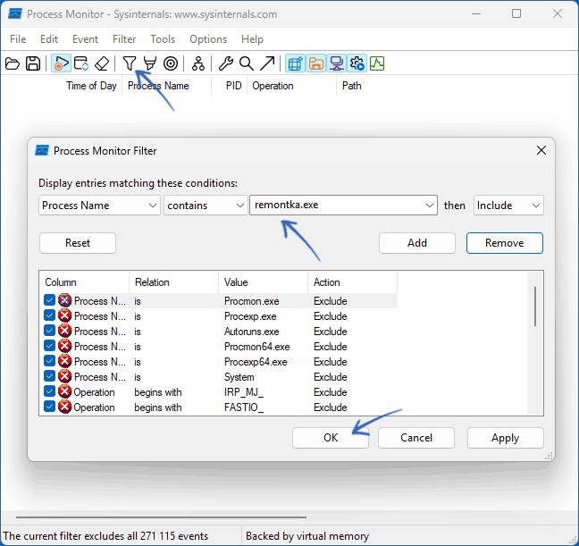This screenshot has height=546, width=579.
Task: Expand the contains relation dropdown
Action: coord(206,206)
